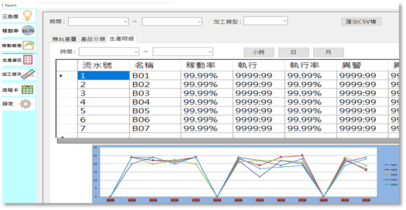Open 設定 gear icon
The image size is (406, 210).
click(26, 104)
